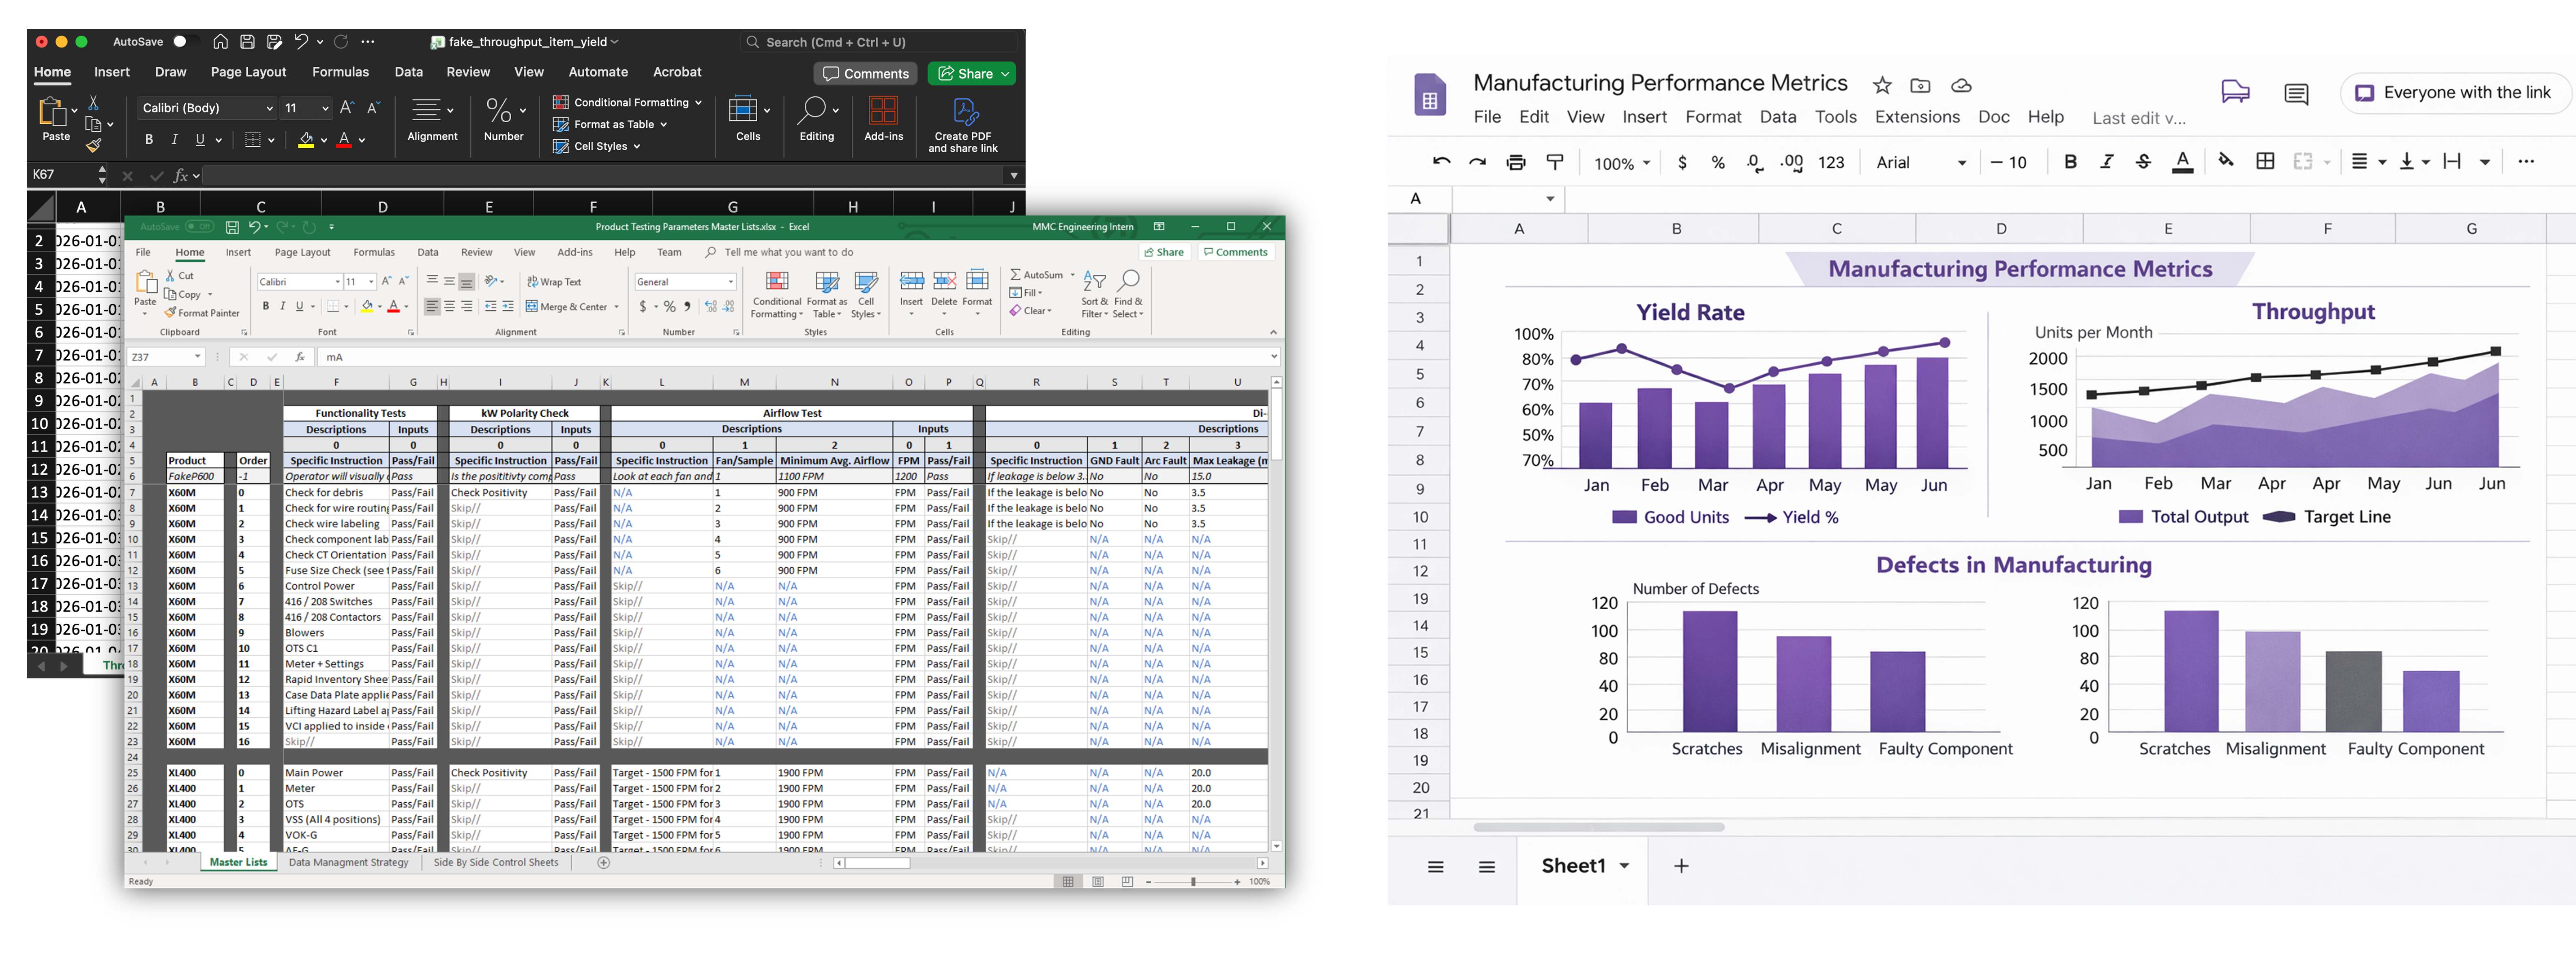Open the Arial font dropdown
The height and width of the screenshot is (972, 2576).
1920,162
